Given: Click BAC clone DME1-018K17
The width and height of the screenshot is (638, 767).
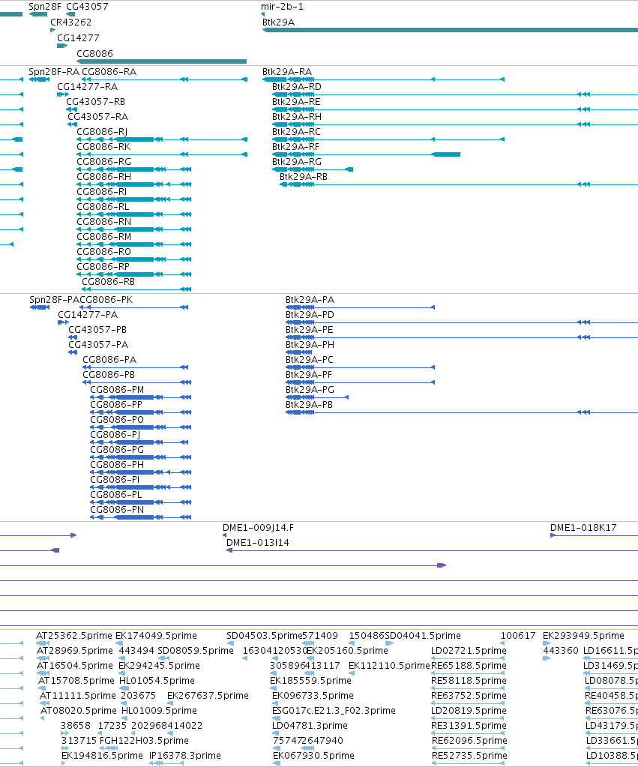Looking at the screenshot, I should click(x=583, y=528).
